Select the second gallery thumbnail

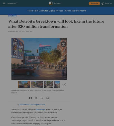[x=37, y=84]
